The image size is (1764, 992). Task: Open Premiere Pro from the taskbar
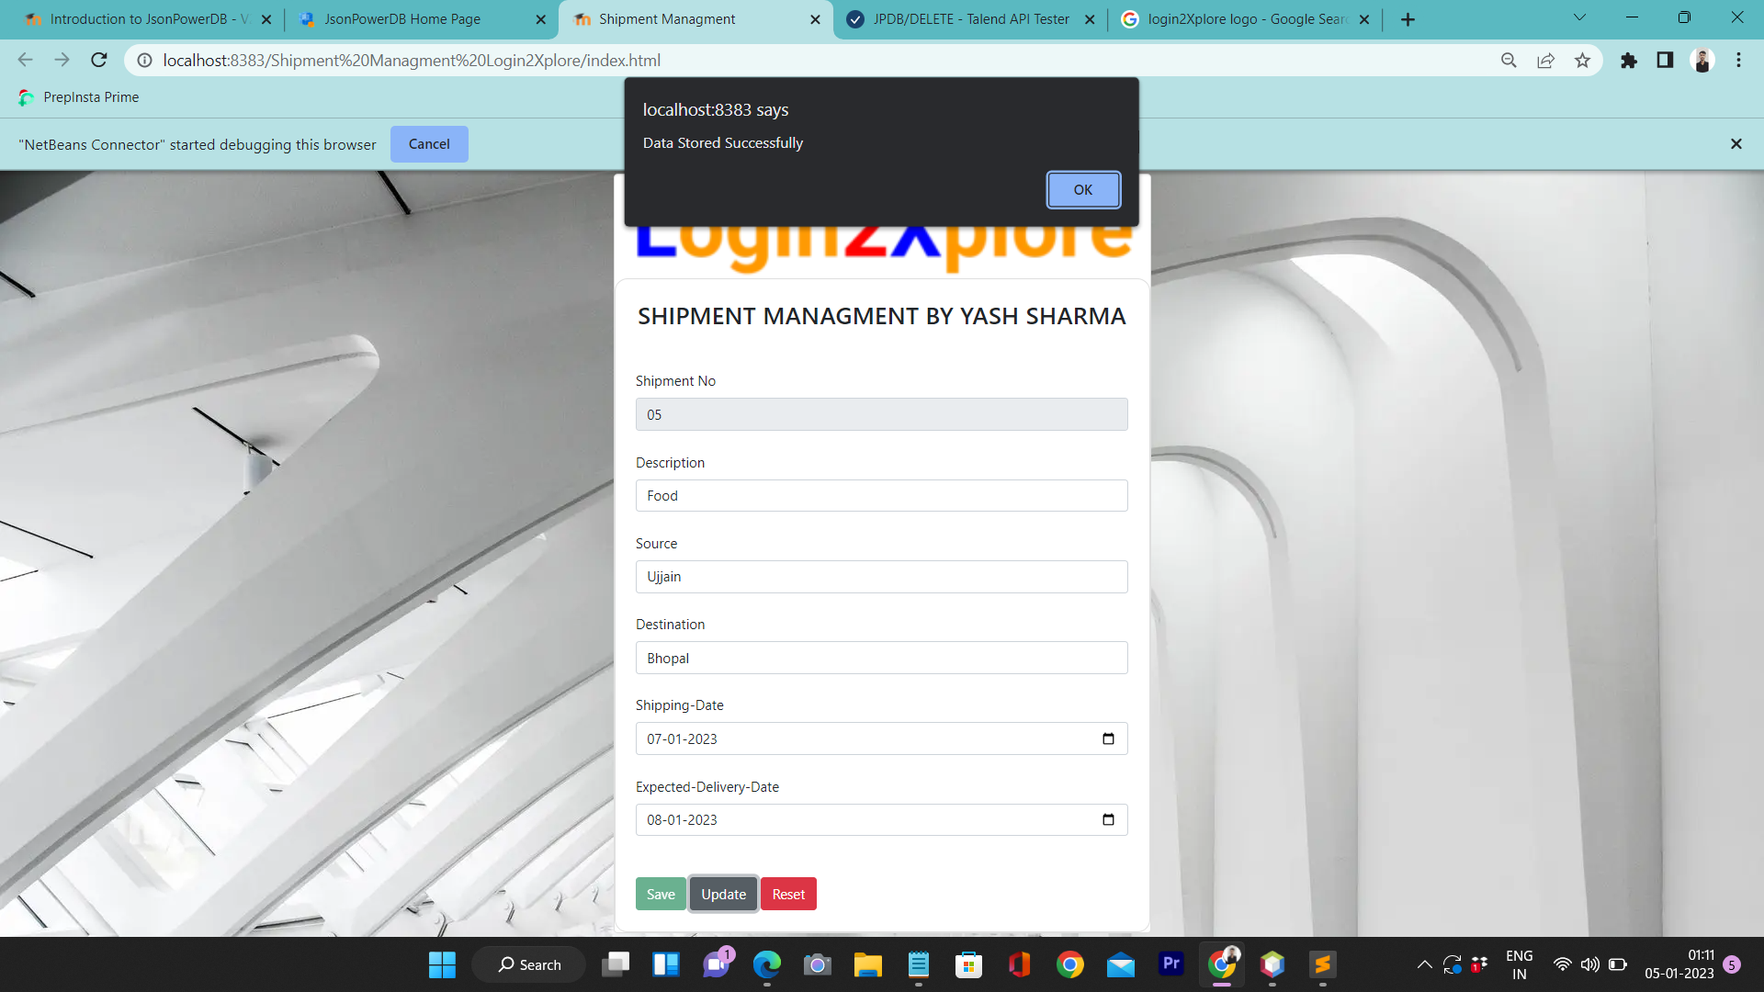1170,964
